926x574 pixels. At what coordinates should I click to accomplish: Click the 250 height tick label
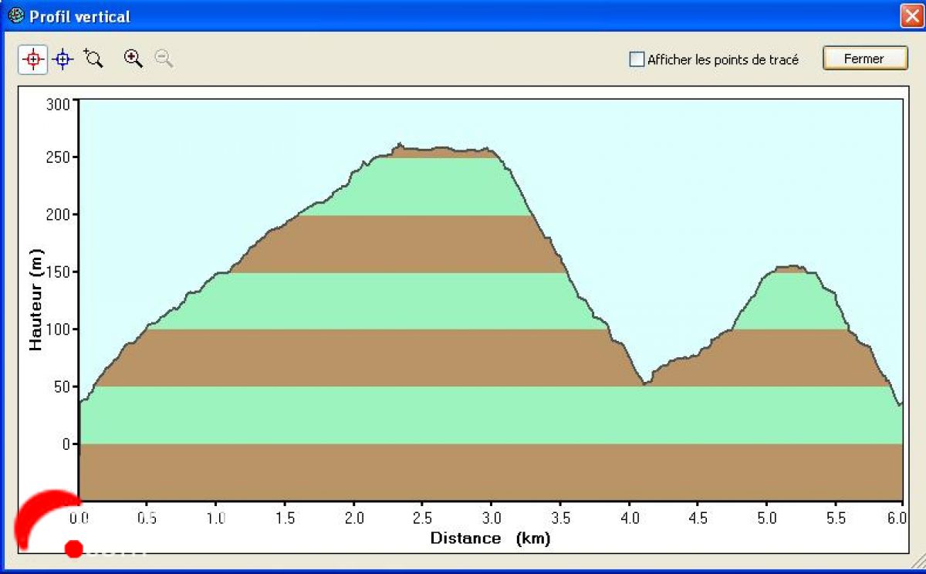coord(59,157)
